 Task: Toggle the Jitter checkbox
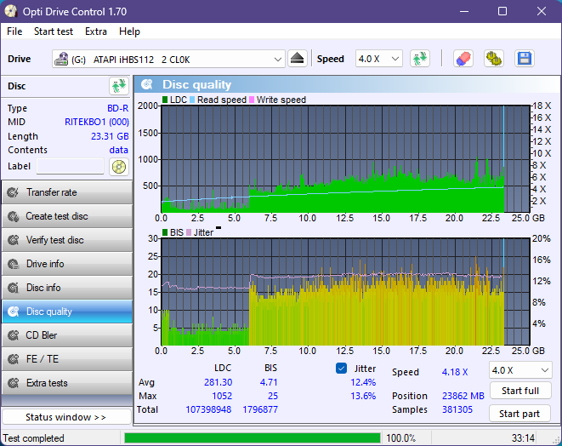tap(341, 369)
